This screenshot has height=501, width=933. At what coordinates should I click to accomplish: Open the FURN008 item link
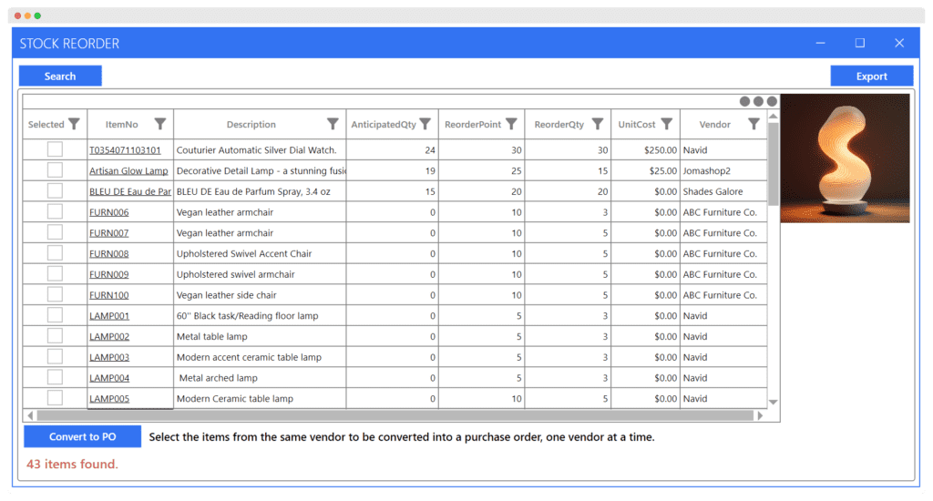109,253
